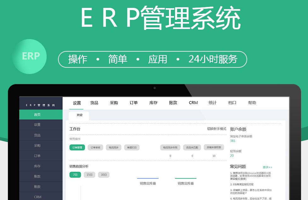The width and height of the screenshot is (308, 200).
Task: Go to 首页 in the left sidebar
Action: click(37, 115)
